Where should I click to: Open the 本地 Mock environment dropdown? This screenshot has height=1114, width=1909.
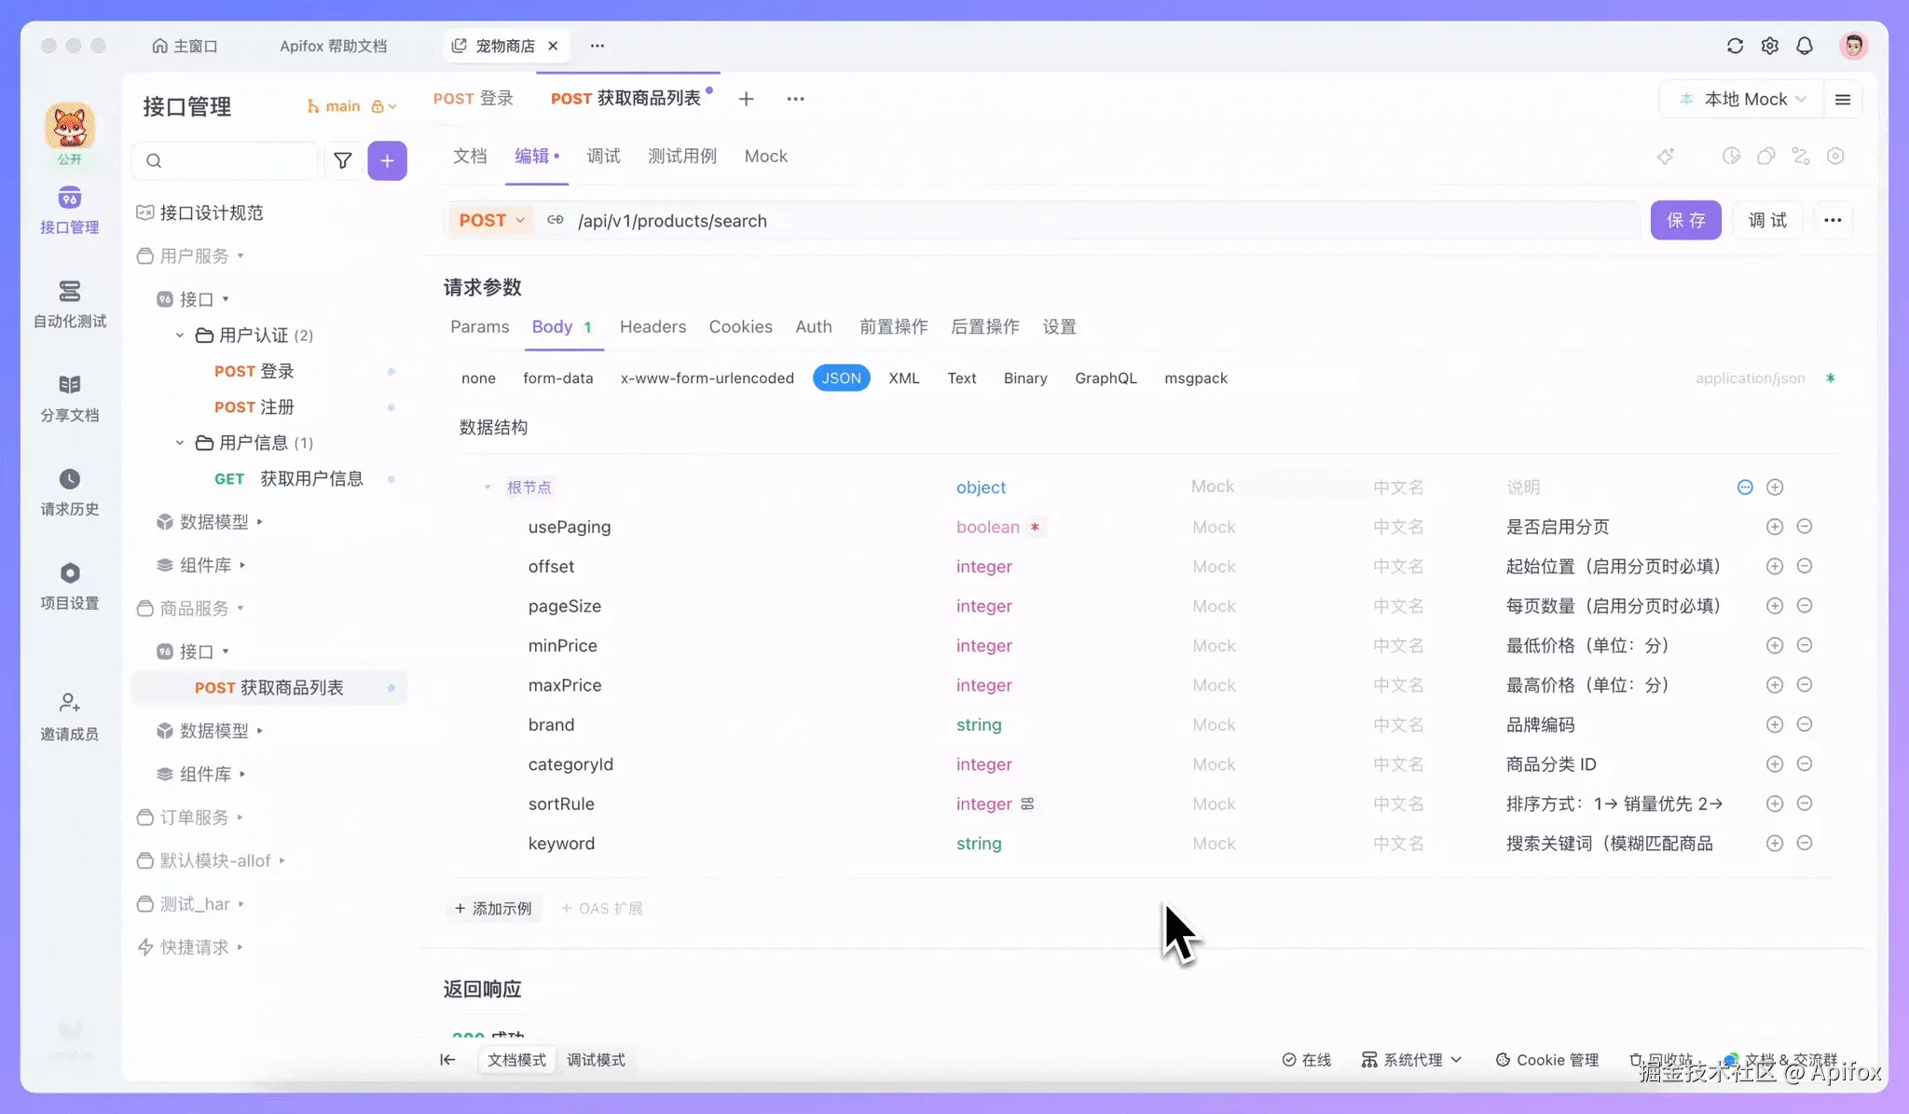[1745, 99]
